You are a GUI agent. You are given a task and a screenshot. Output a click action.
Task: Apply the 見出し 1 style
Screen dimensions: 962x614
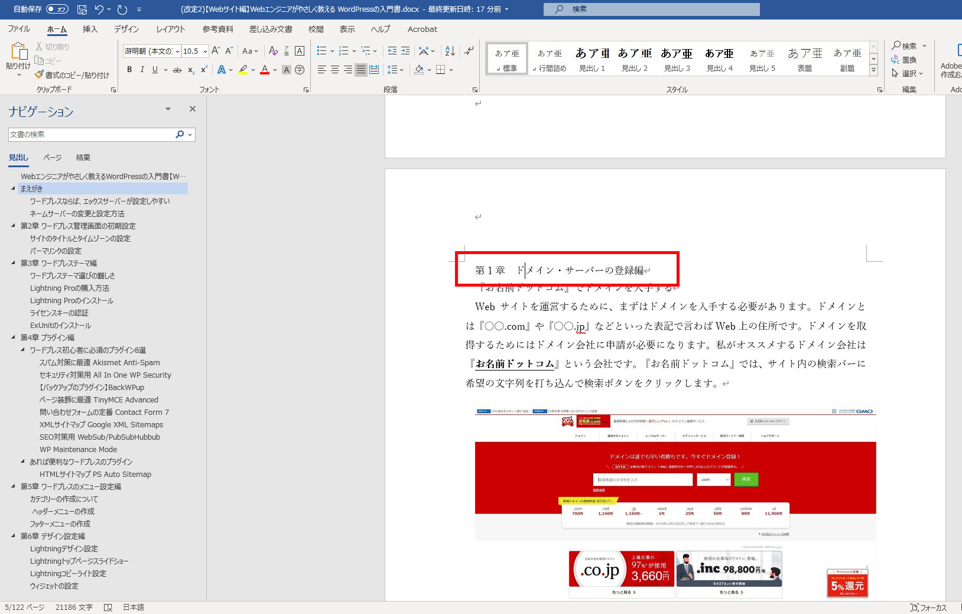592,59
